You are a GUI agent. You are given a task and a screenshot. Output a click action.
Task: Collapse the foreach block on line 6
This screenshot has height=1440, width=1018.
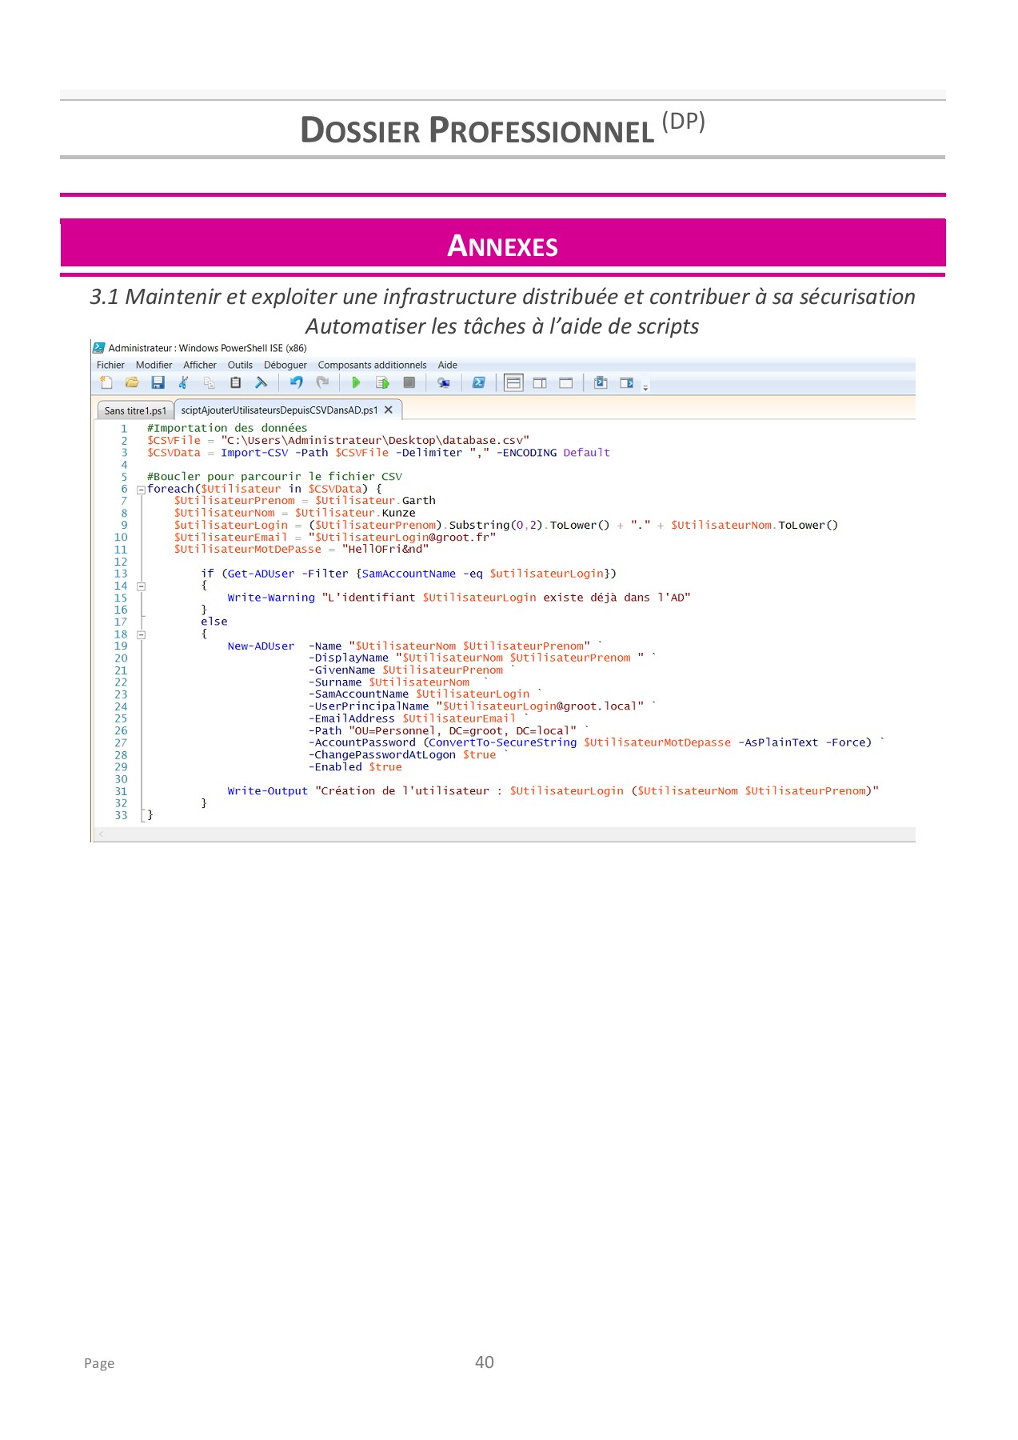(x=141, y=490)
